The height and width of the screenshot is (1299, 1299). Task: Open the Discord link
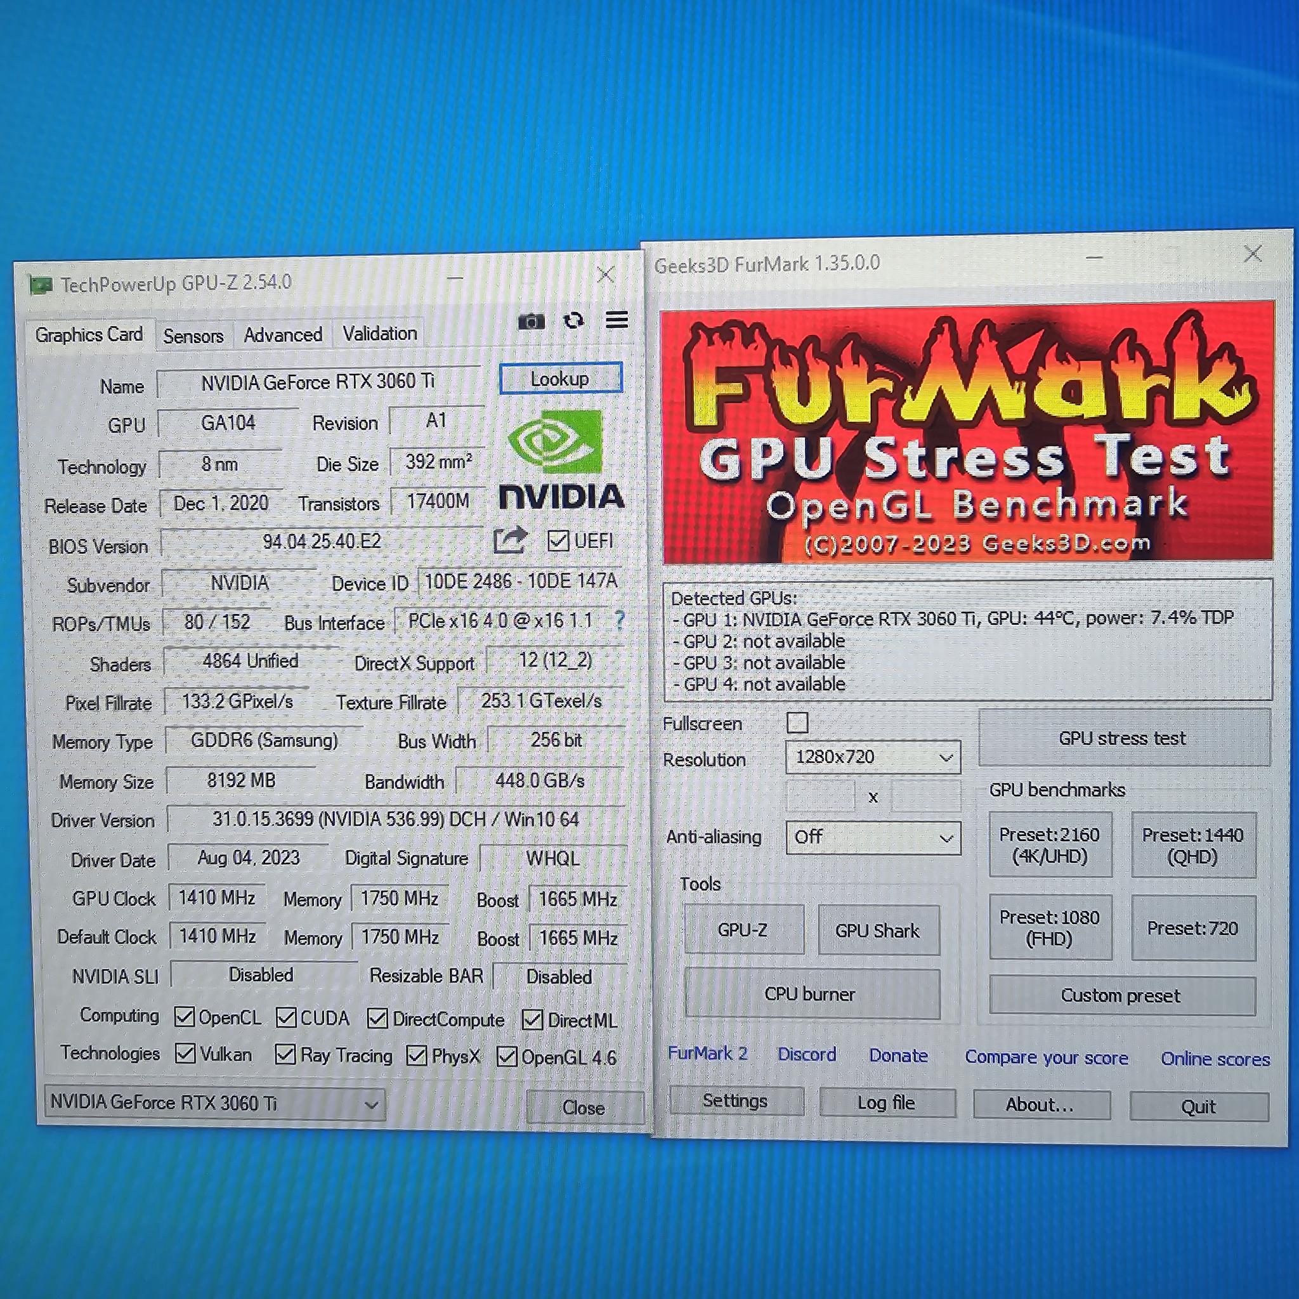point(807,1054)
